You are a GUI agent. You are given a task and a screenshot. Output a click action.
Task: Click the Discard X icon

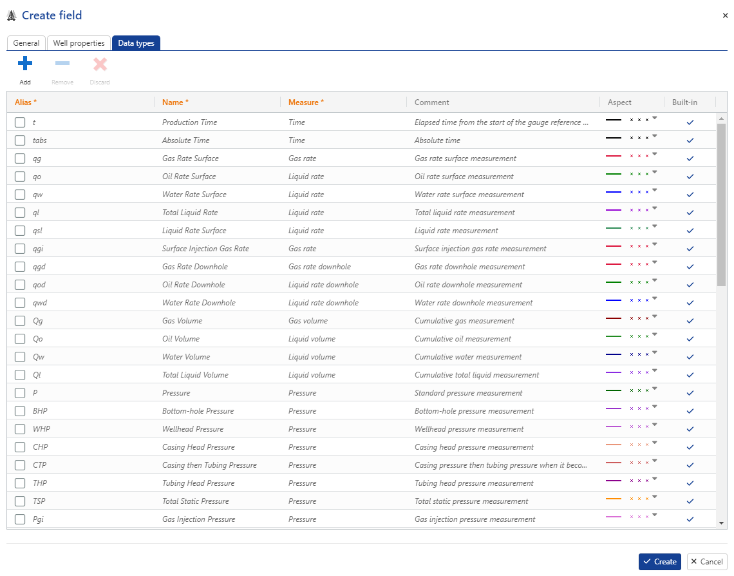tap(100, 64)
